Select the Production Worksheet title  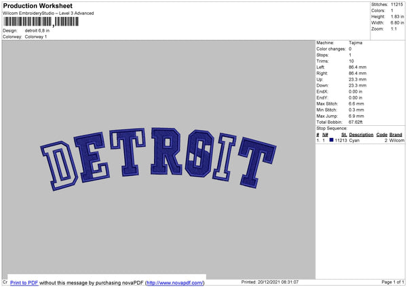tap(37, 5)
